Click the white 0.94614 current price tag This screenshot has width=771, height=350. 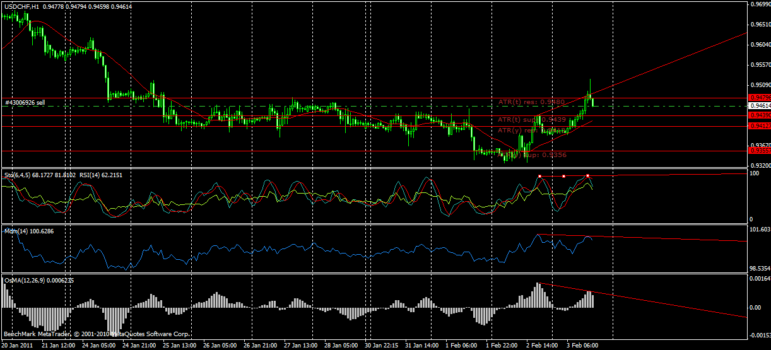pos(759,106)
